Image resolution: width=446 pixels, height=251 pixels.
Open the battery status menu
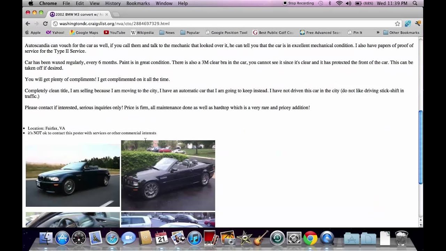pyautogui.click(x=364, y=3)
